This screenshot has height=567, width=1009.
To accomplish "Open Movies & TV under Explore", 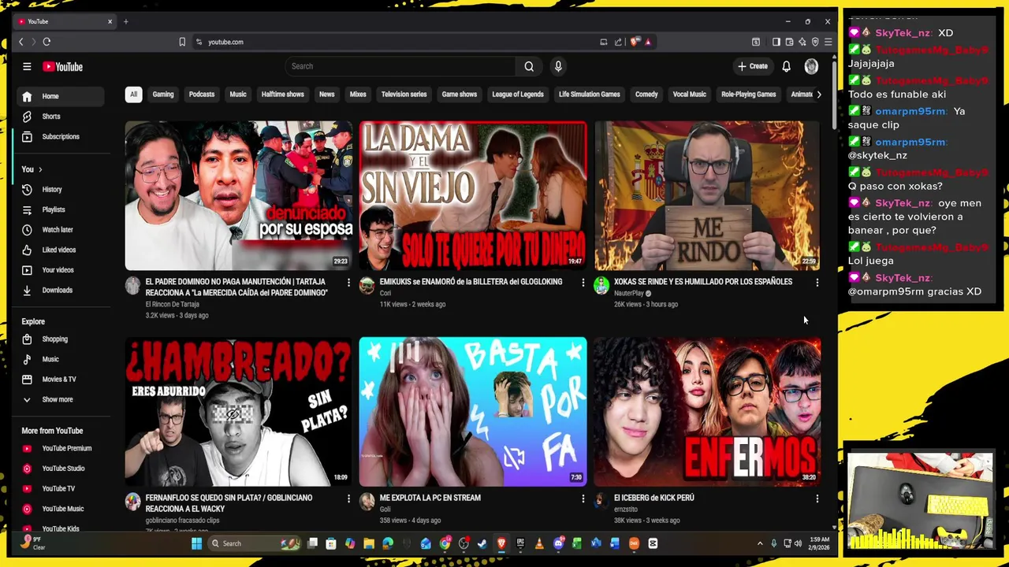I will tap(61, 379).
